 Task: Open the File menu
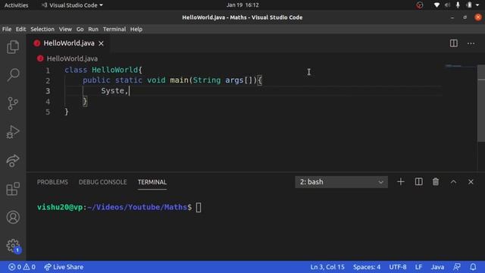pos(7,29)
